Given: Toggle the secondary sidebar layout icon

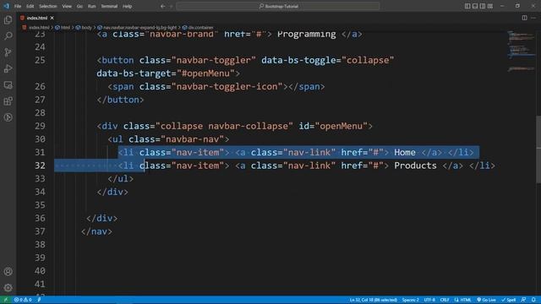Looking at the screenshot, I should click(x=483, y=6).
